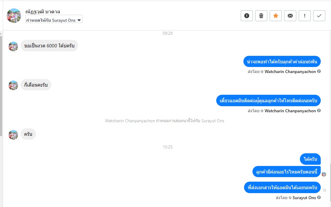Click help icon beside second Watcharin Chanpanyachon label
This screenshot has width=331, height=207.
coord(319,110)
